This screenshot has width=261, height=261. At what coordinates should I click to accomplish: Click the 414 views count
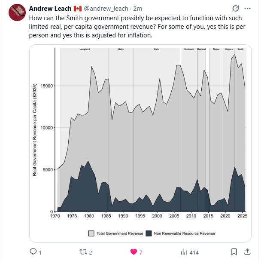click(x=194, y=252)
